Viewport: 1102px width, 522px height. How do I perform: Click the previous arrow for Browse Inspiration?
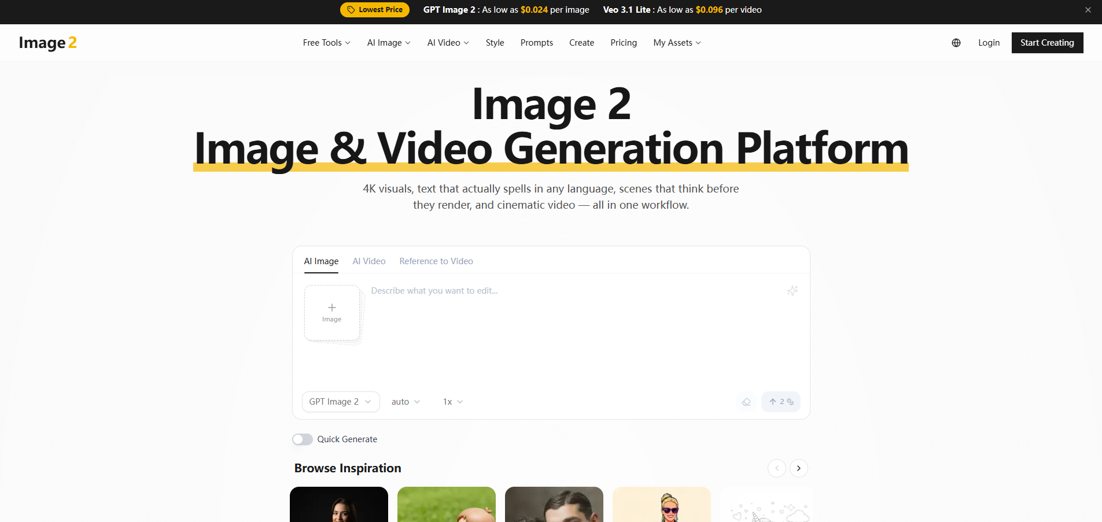[x=777, y=468]
